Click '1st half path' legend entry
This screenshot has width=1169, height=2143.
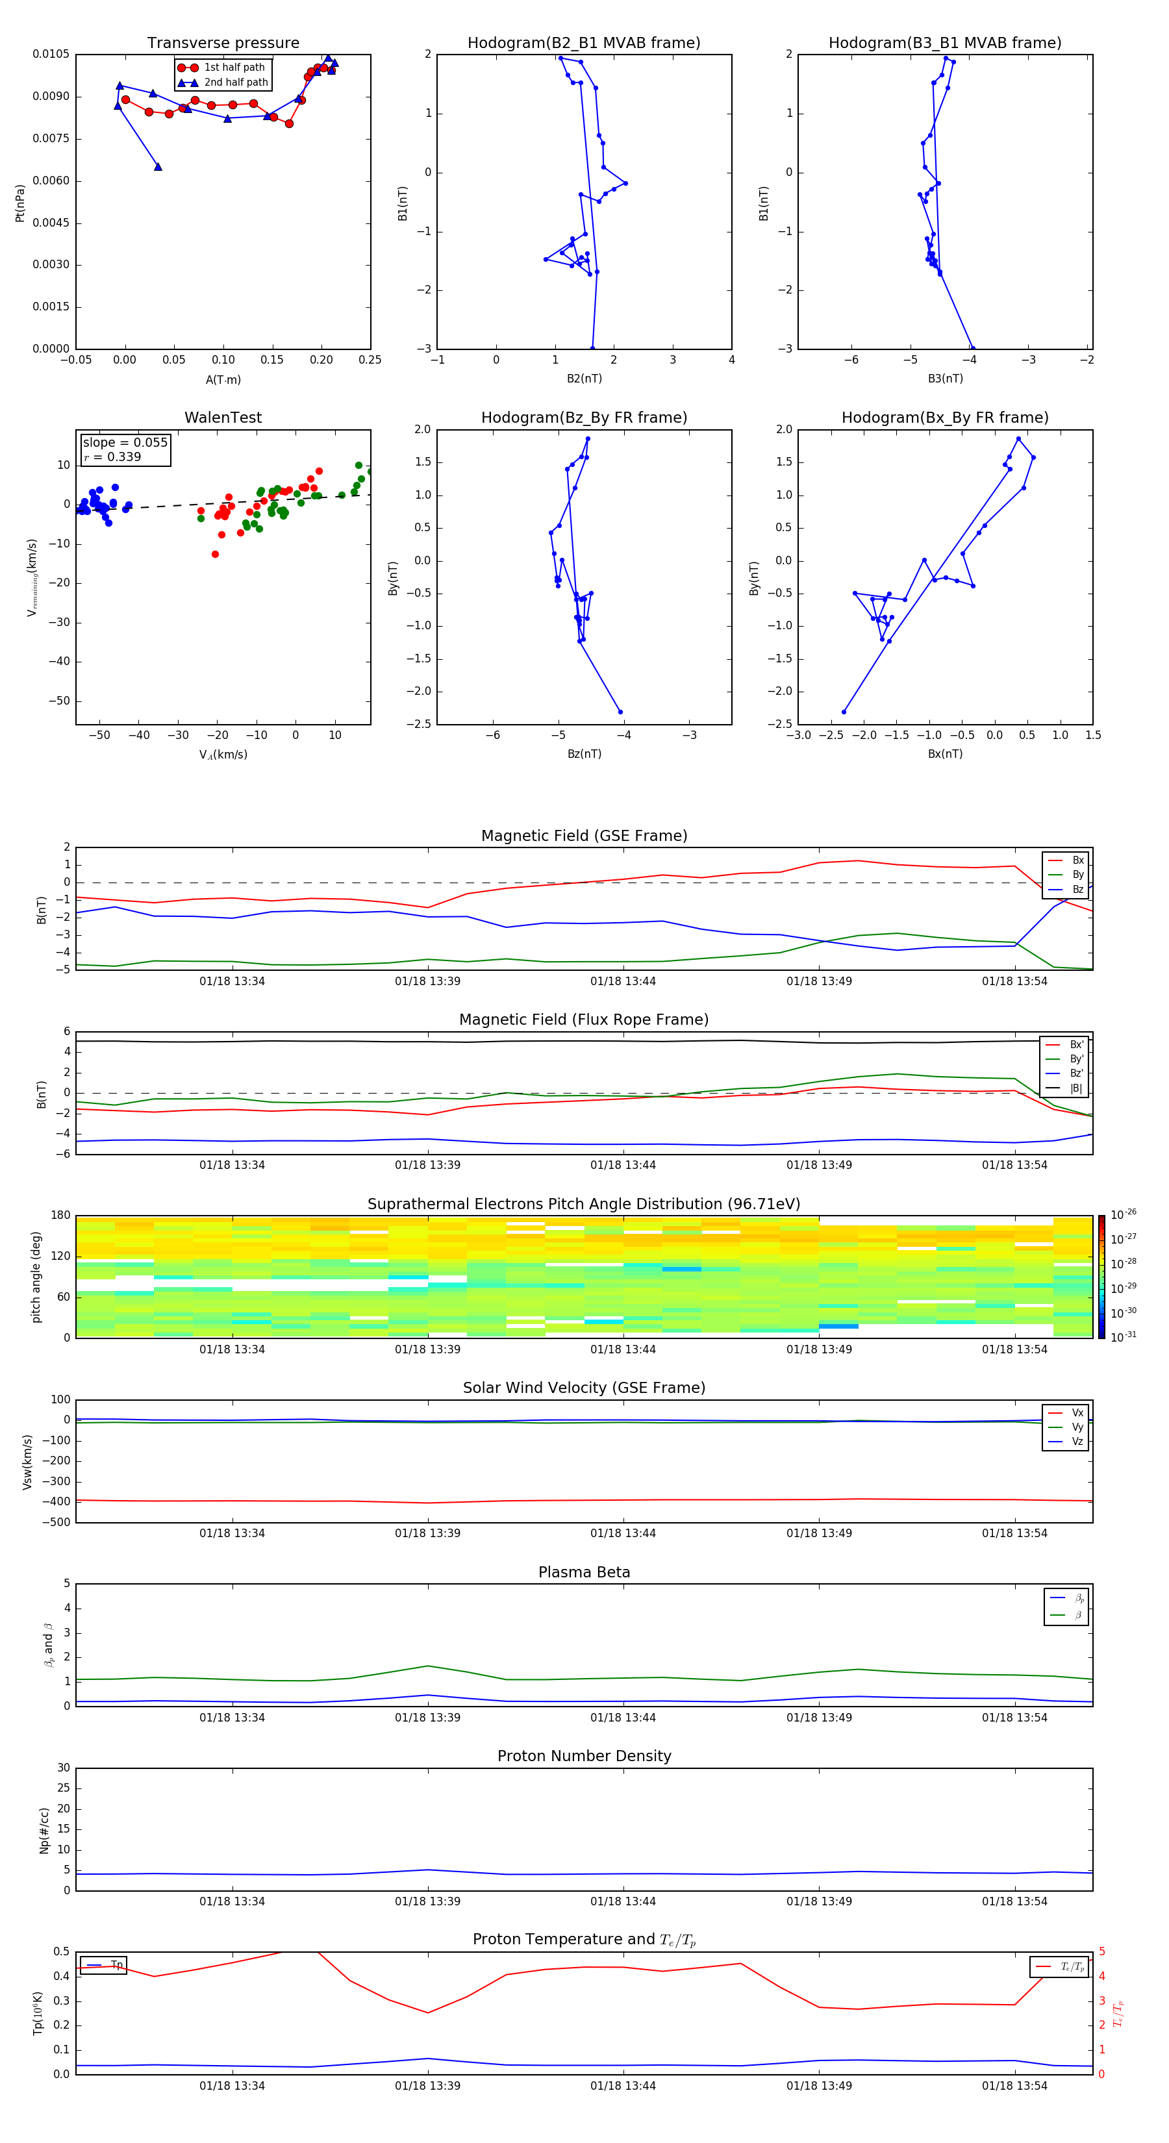coord(222,68)
